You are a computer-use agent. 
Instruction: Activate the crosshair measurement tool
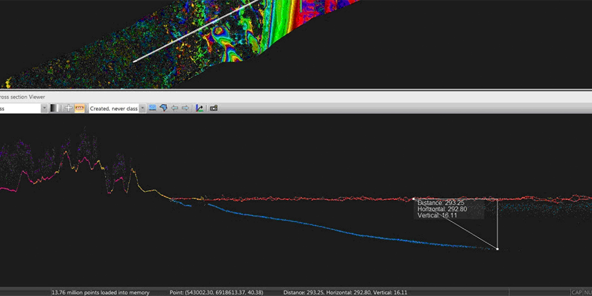coord(69,108)
